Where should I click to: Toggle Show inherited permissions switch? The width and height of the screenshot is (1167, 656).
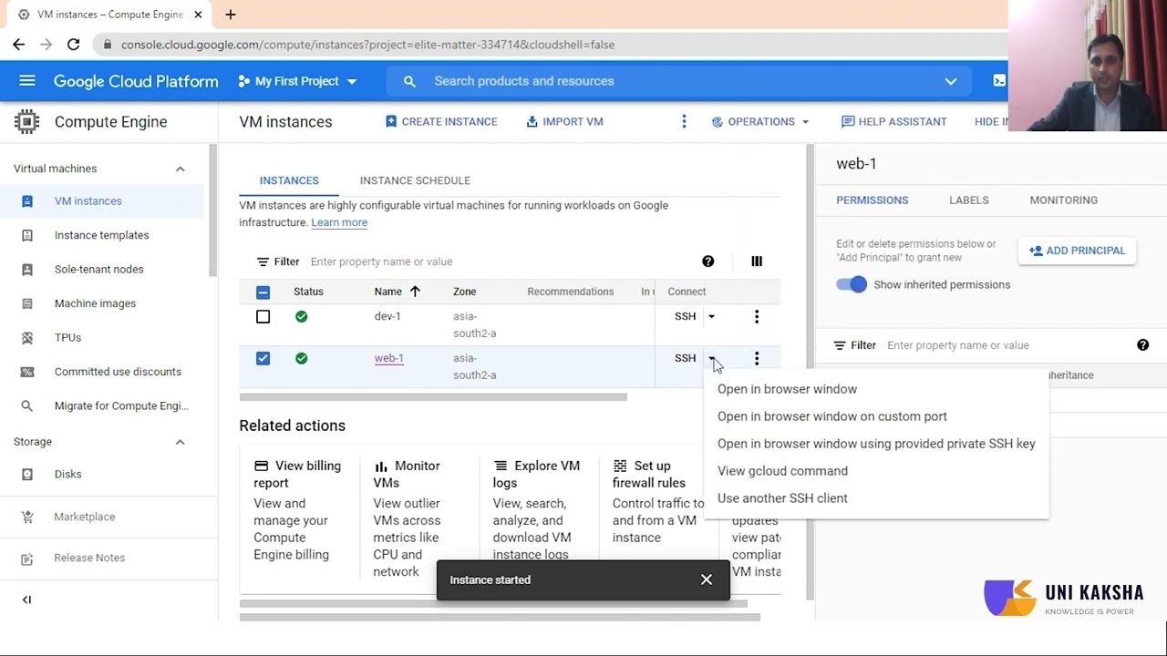(852, 284)
